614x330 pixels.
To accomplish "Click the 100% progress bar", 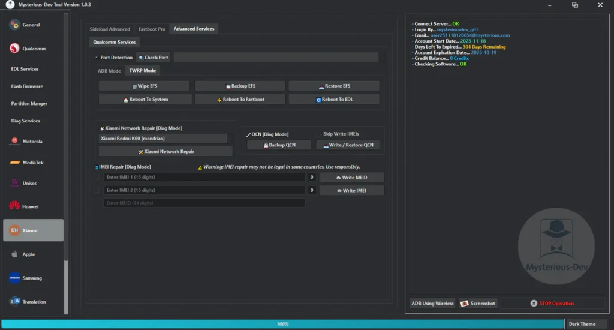I will tap(282, 324).
